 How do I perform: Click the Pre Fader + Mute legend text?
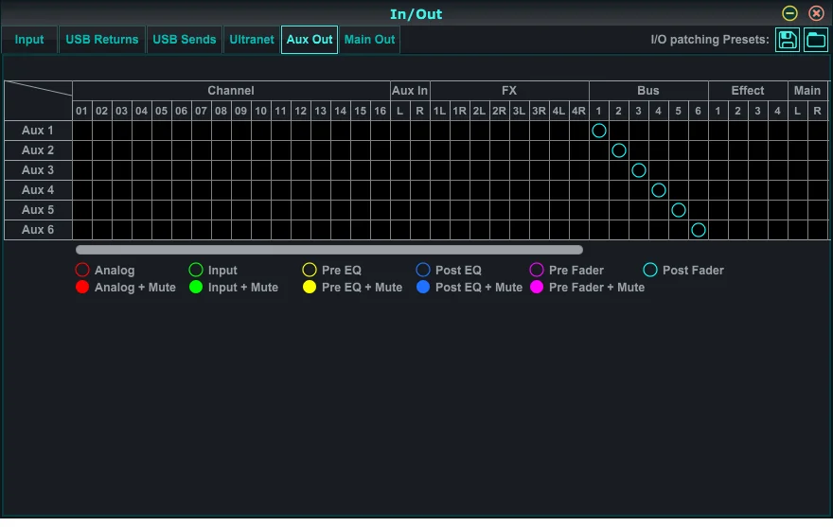click(596, 288)
